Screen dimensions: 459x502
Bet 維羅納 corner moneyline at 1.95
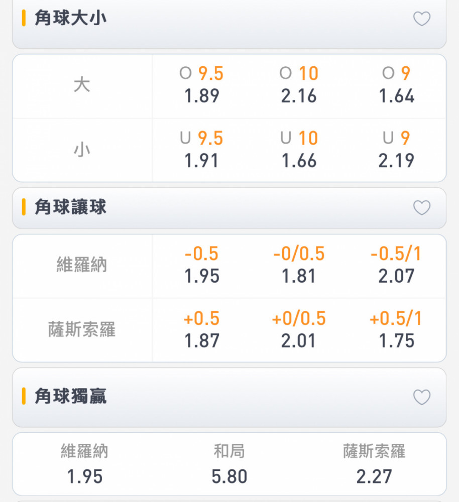[x=85, y=464]
